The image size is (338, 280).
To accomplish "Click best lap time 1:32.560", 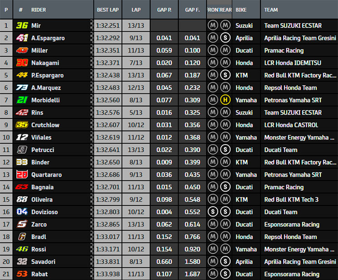I will (108, 100).
